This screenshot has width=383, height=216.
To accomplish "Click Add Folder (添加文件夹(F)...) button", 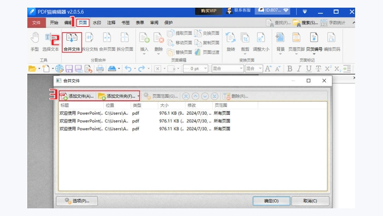I will coord(117,96).
